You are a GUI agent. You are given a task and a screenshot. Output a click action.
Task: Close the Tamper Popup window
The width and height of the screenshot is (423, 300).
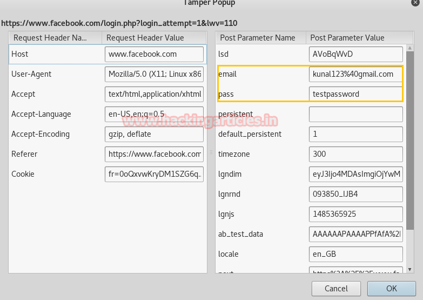[415, 2]
